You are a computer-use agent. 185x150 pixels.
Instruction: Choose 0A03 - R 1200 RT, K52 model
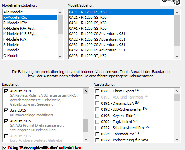pyautogui.click(x=121, y=56)
